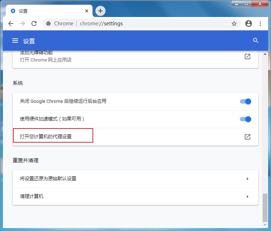Open Chrome's three-dot menu

click(x=260, y=24)
